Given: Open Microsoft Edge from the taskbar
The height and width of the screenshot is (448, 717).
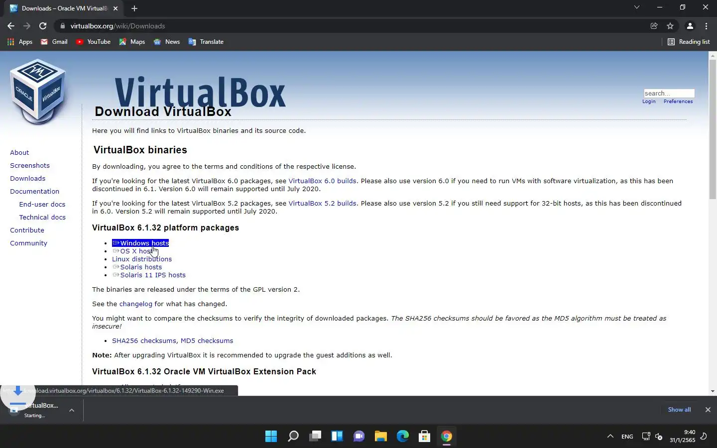Looking at the screenshot, I should pyautogui.click(x=402, y=437).
